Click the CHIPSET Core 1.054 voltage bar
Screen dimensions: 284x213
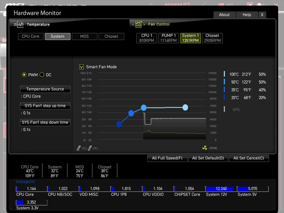click(190, 189)
